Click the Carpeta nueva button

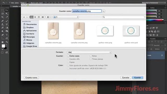tap(31, 78)
